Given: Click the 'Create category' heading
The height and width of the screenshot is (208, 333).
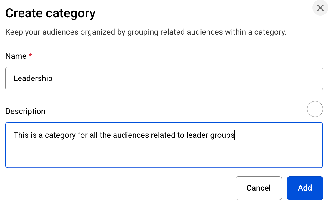Looking at the screenshot, I should click(51, 13).
